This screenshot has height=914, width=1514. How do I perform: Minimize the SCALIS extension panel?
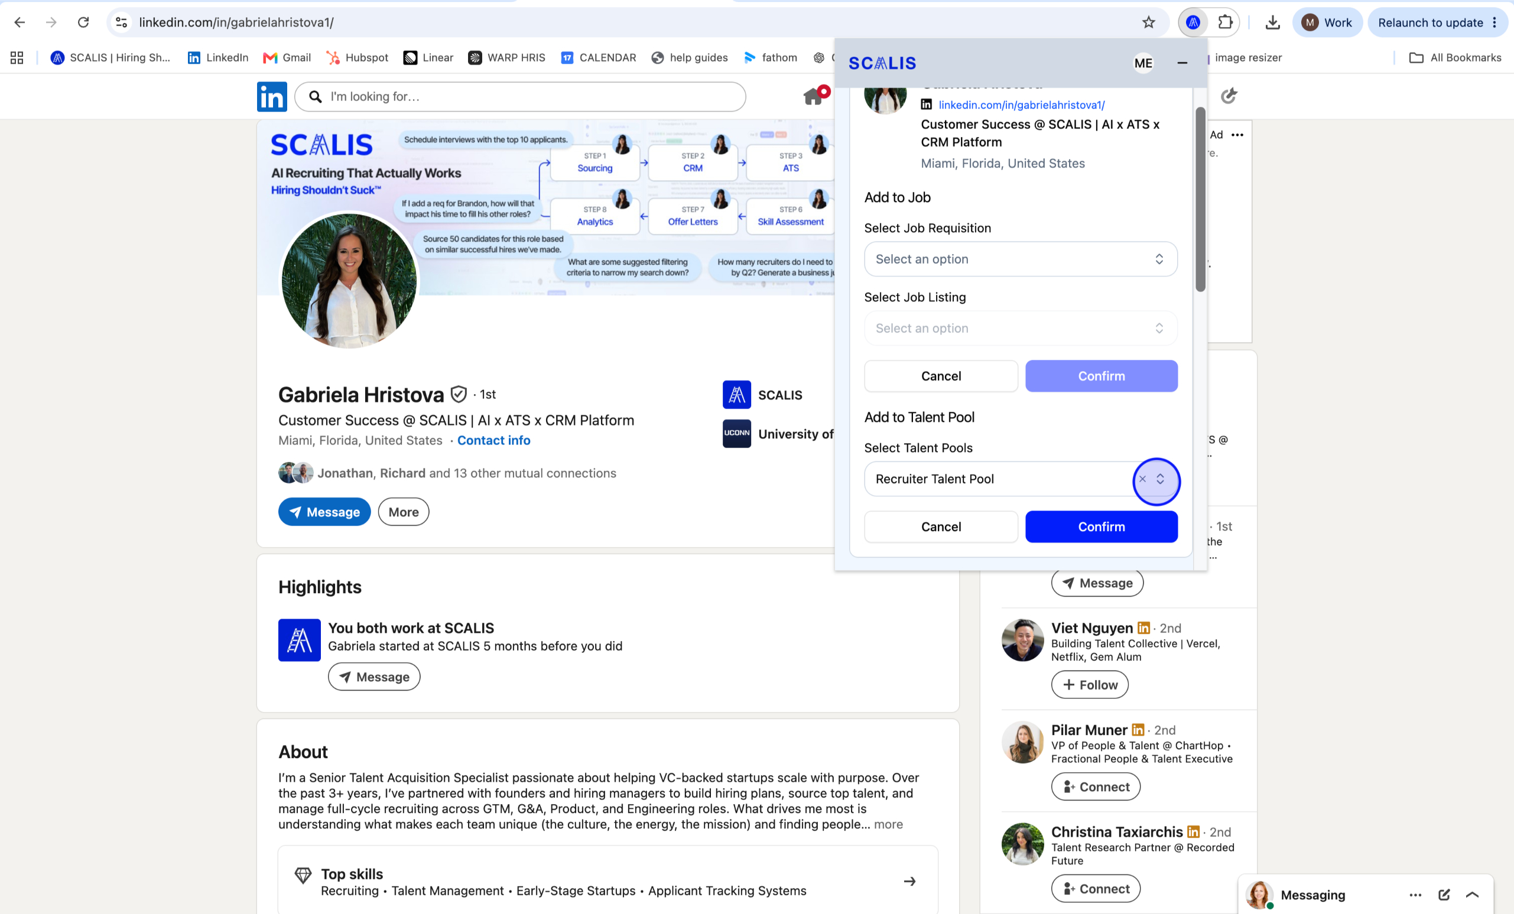point(1181,63)
